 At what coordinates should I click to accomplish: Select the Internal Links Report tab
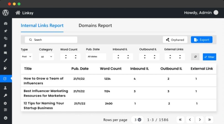pos(42,26)
